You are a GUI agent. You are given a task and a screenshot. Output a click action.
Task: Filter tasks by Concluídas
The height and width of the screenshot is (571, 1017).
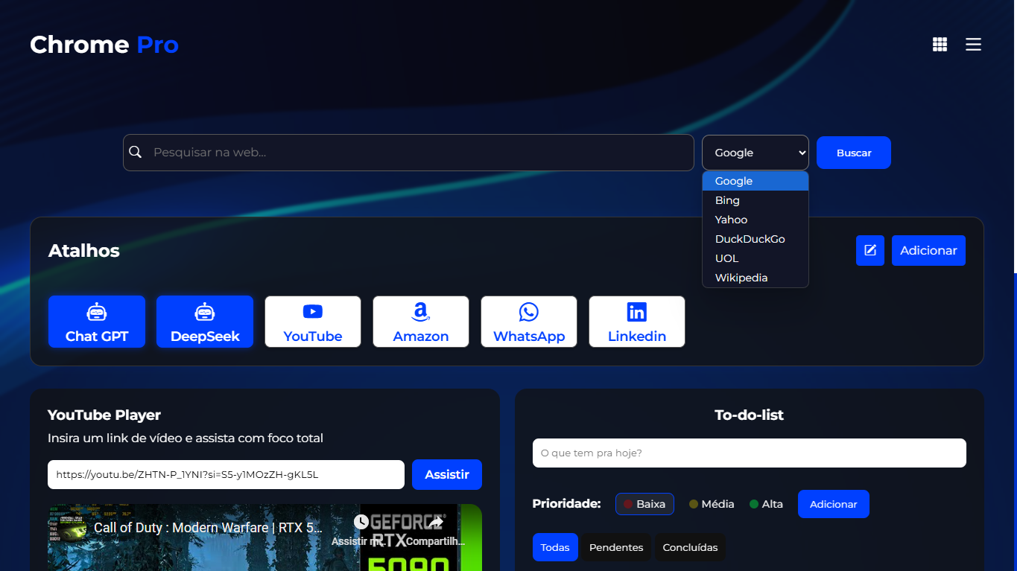tap(690, 547)
